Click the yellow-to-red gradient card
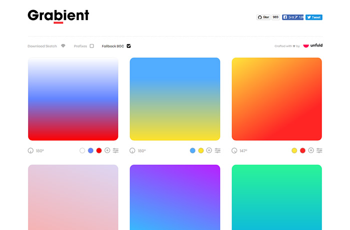Viewport: 350px width, 230px height. tap(277, 99)
